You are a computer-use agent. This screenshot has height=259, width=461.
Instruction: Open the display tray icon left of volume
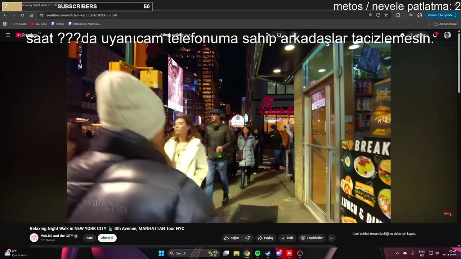[431, 253]
